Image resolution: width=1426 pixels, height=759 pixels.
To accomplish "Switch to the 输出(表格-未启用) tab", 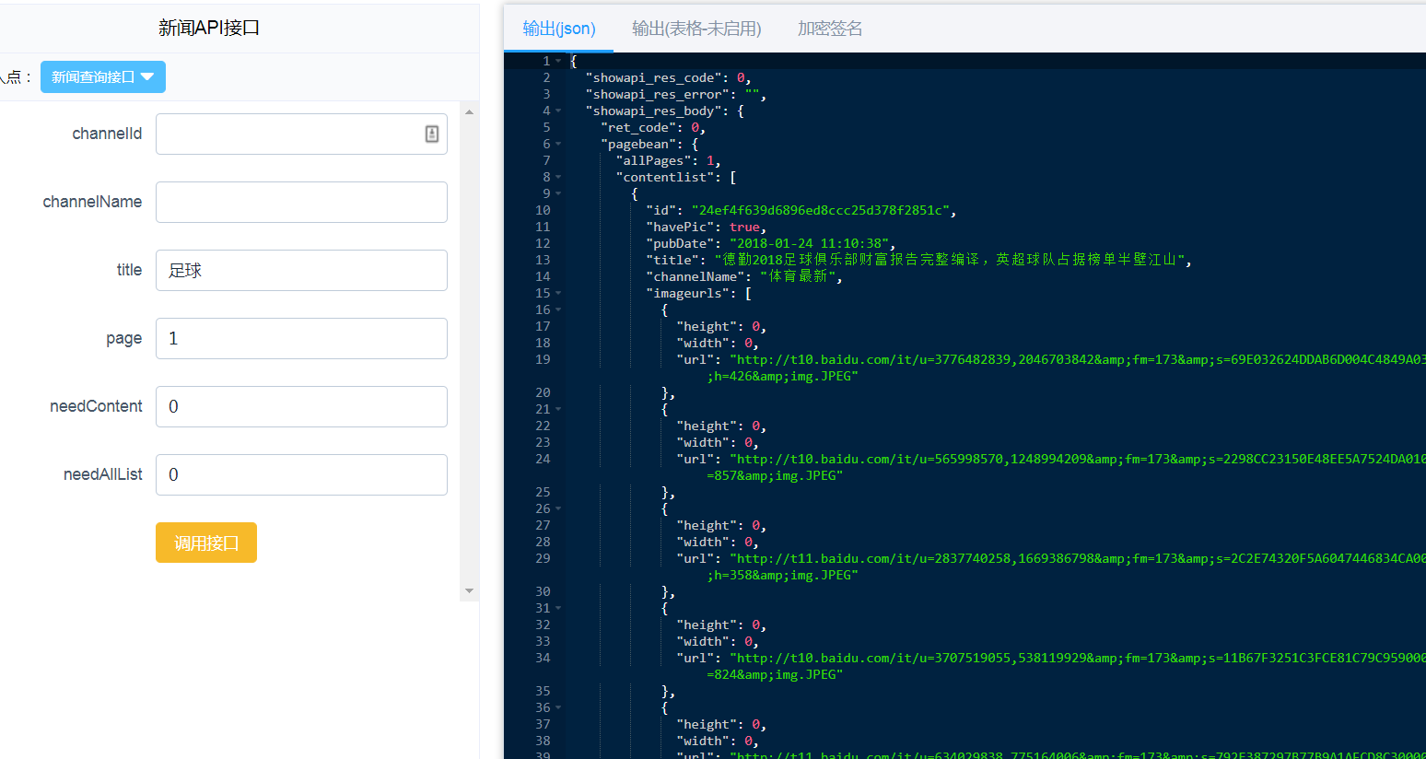I will (696, 29).
